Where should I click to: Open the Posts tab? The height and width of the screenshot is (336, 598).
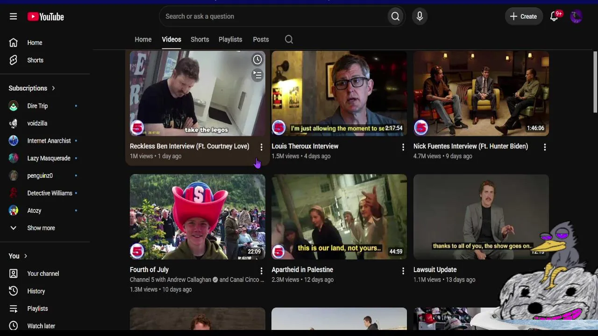(x=261, y=40)
